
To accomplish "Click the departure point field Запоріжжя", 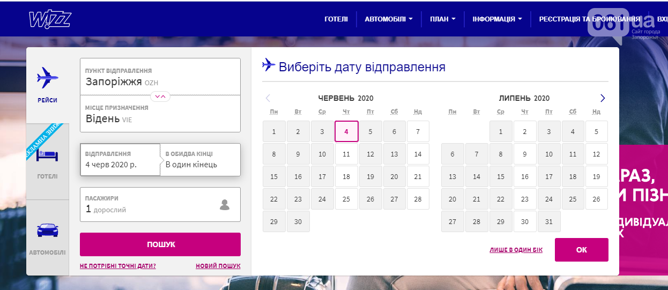I will click(x=160, y=77).
